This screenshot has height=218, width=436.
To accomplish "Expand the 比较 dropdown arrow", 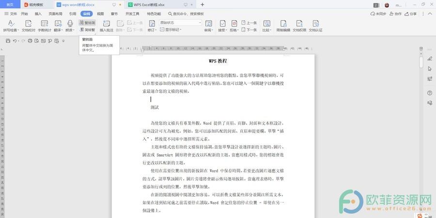I will tap(271, 30).
